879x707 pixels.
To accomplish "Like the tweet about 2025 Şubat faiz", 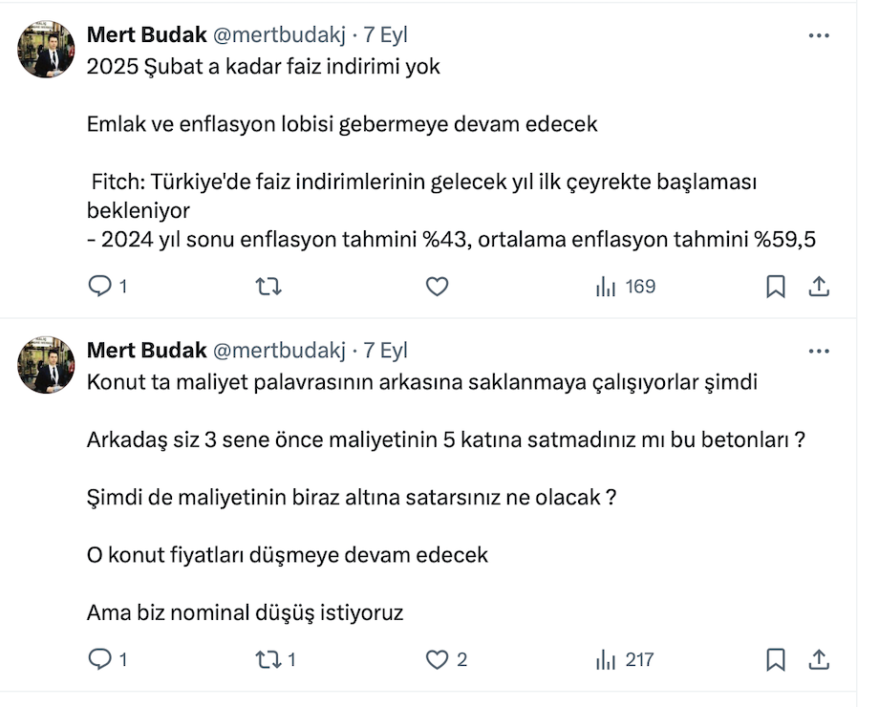I will 437,287.
